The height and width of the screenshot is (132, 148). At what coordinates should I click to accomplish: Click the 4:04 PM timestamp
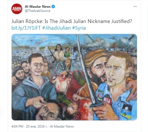[x=17, y=126]
